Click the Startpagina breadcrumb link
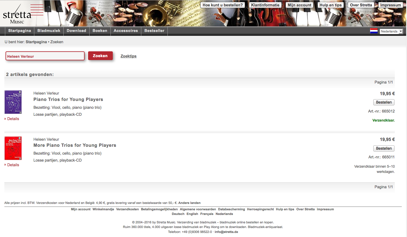Viewport: 407px width, 237px height. pos(36,42)
